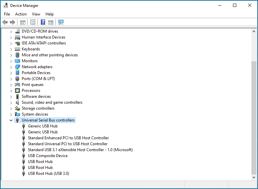Expand the Keyboards category arrow
Viewport: 258px width, 189px height.
click(11, 49)
